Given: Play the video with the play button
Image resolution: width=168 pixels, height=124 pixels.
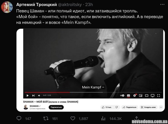Looking at the screenshot, I should tap(28, 96).
